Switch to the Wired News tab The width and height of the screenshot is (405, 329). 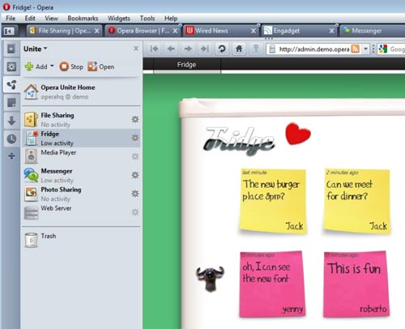click(x=220, y=31)
